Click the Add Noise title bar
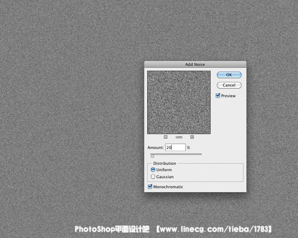 [x=195, y=64]
